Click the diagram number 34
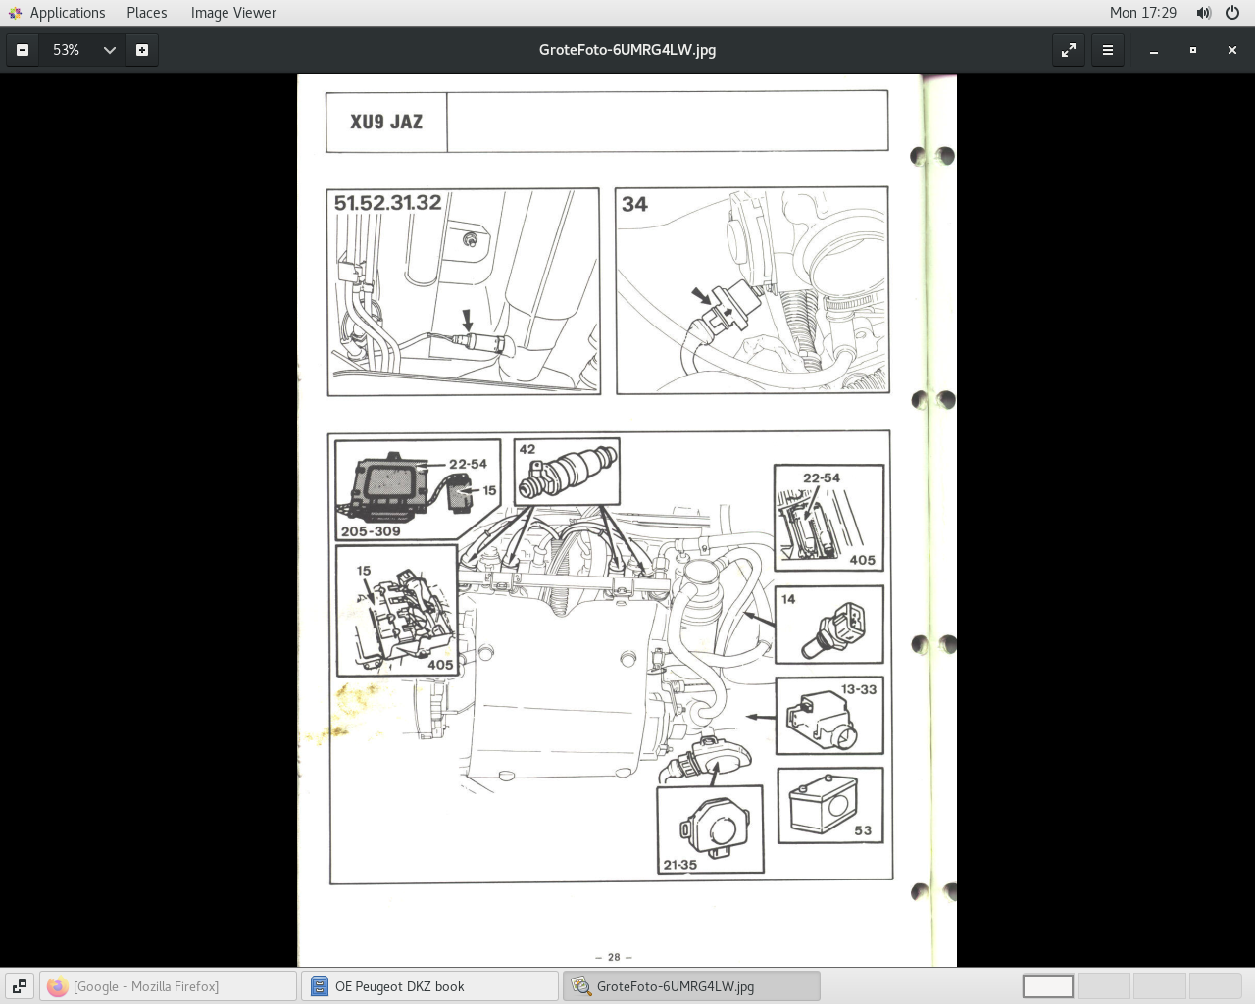1255x1004 pixels. 634,204
